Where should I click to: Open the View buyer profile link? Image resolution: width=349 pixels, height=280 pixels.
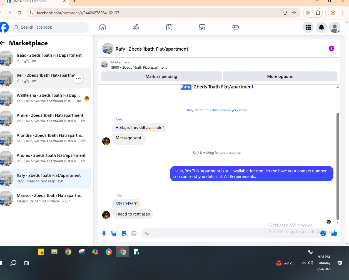[x=233, y=110]
